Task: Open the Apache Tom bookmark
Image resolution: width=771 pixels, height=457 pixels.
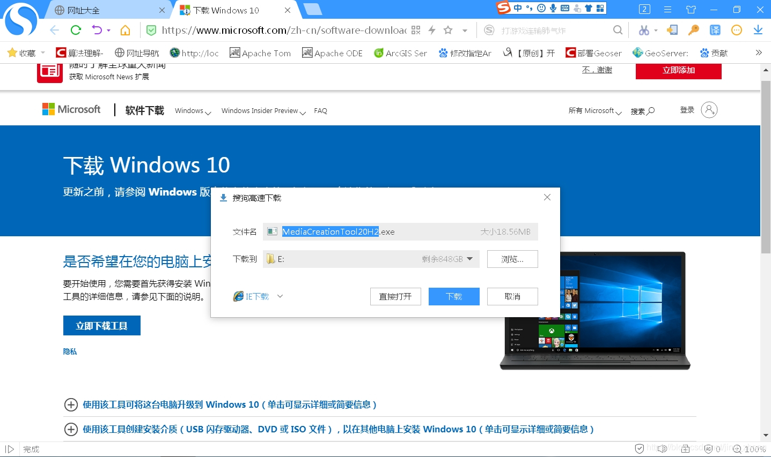Action: click(x=260, y=53)
